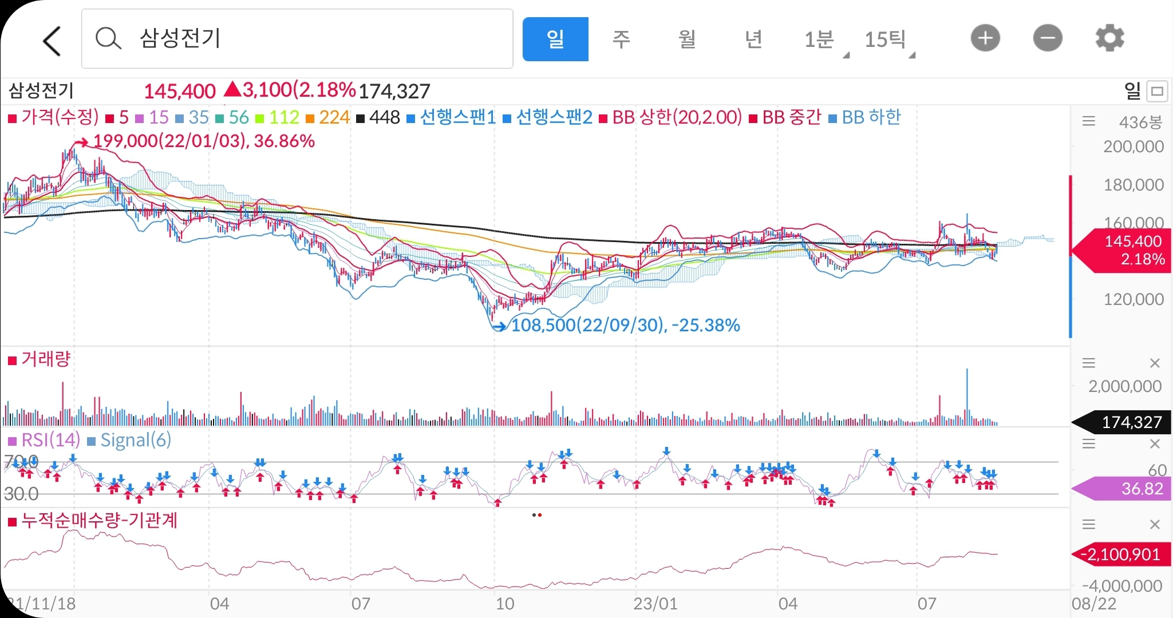Viewport: 1173px width, 618px height.
Task: Click the 누적순매수량-기관계 label
Action: (92, 521)
